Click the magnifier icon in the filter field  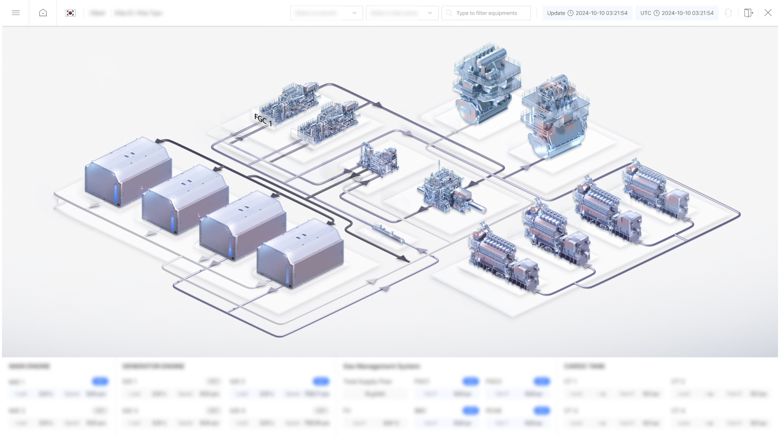click(x=449, y=13)
